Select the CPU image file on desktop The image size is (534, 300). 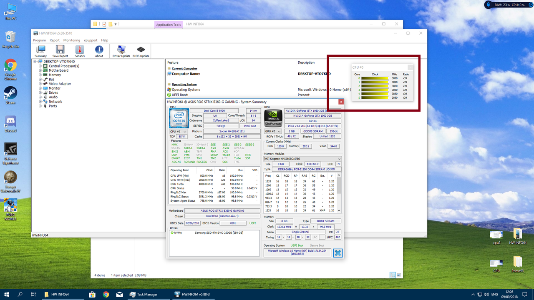[x=496, y=265]
